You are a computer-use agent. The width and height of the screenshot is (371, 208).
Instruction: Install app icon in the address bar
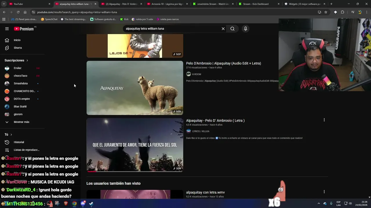(319, 12)
